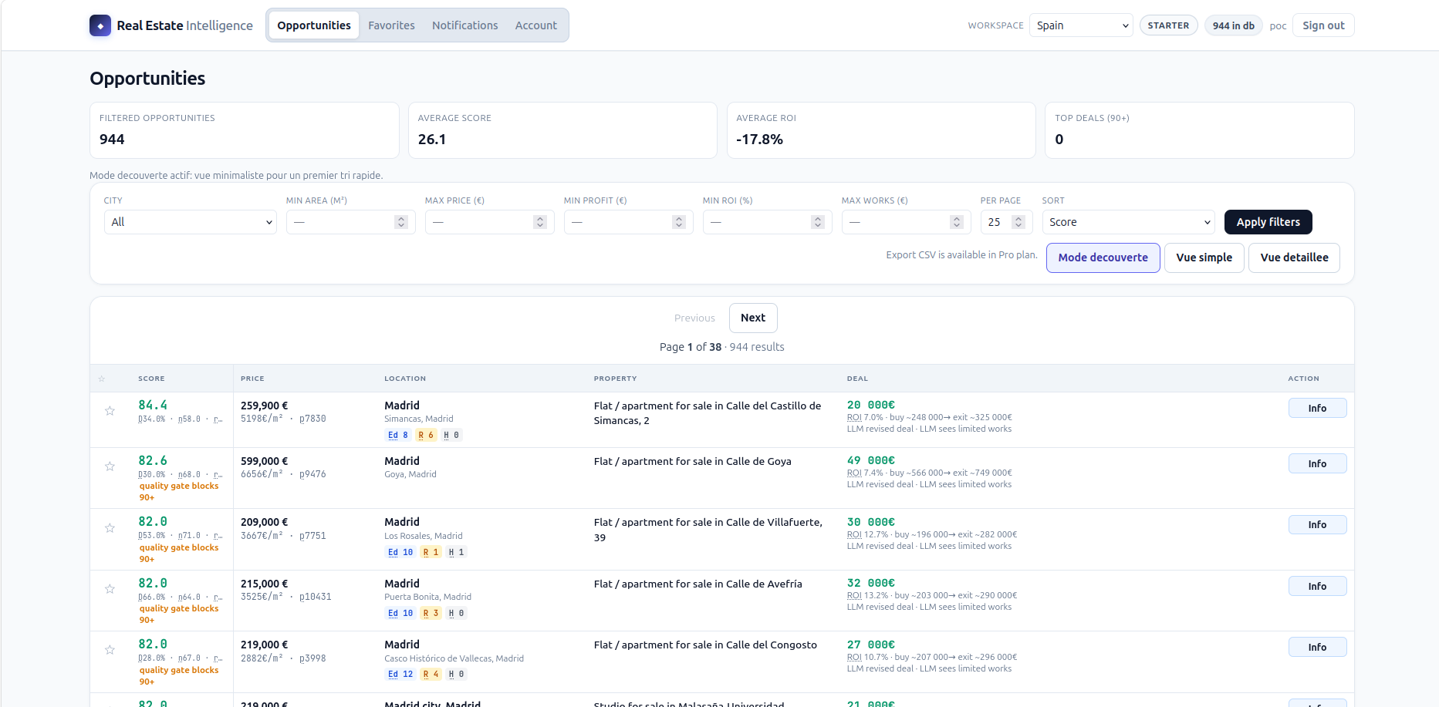This screenshot has height=707, width=1439.
Task: Open Info for Calle del Castillo de Simancas
Action: point(1317,408)
